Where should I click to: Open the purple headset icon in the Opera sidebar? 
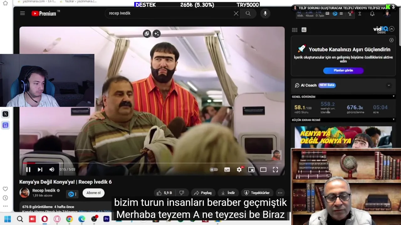5,125
